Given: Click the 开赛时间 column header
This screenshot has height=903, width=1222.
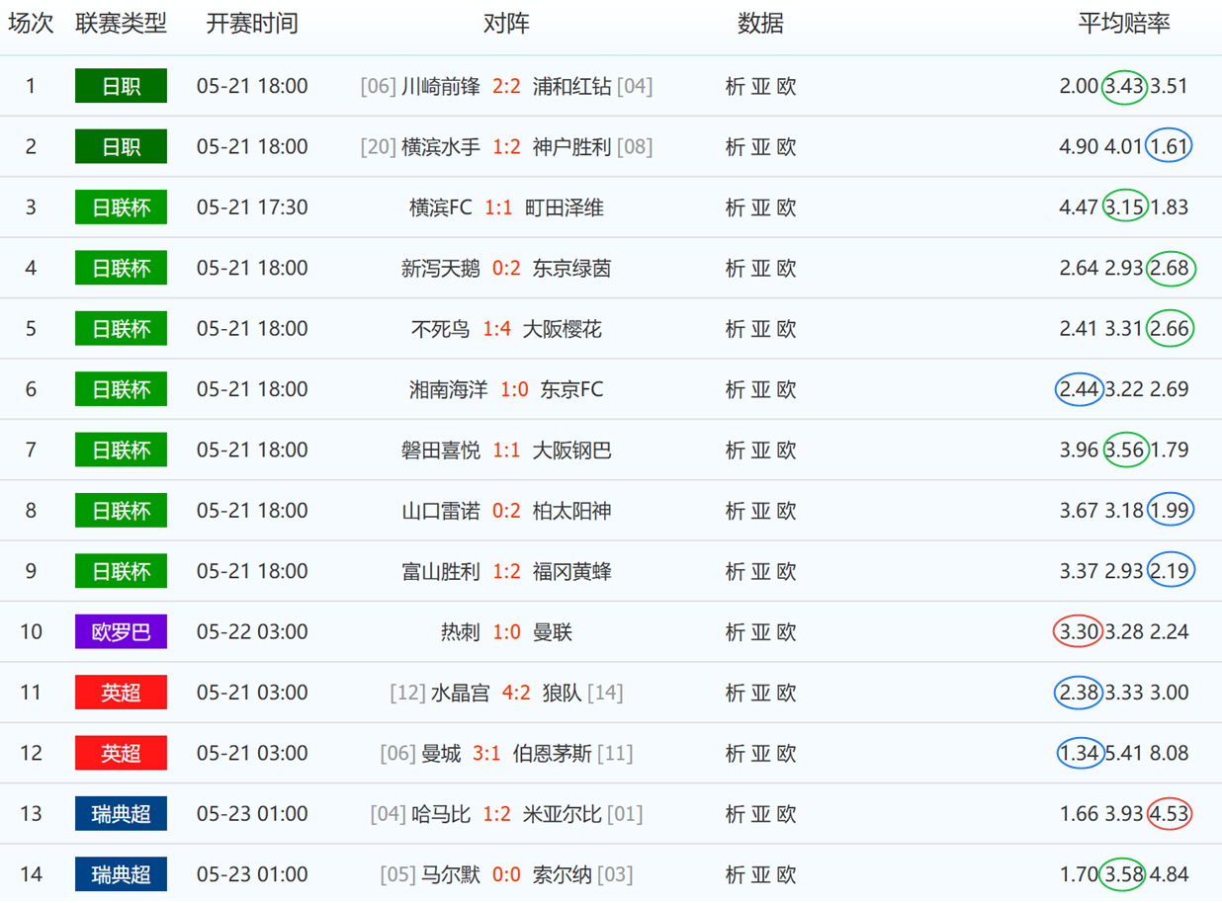Looking at the screenshot, I should click(x=252, y=24).
